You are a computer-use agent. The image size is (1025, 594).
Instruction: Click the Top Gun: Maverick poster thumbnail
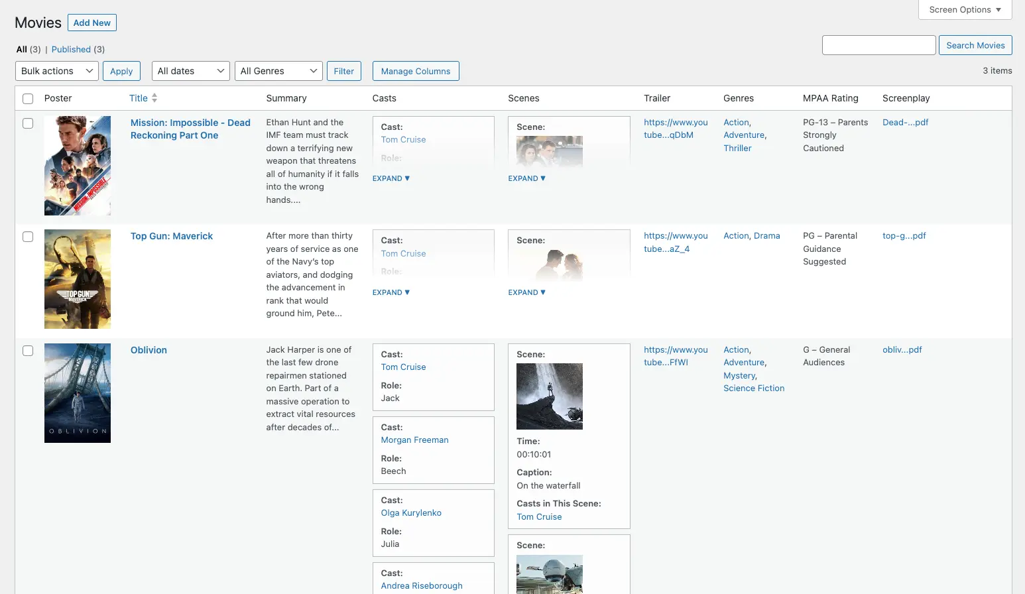click(78, 279)
